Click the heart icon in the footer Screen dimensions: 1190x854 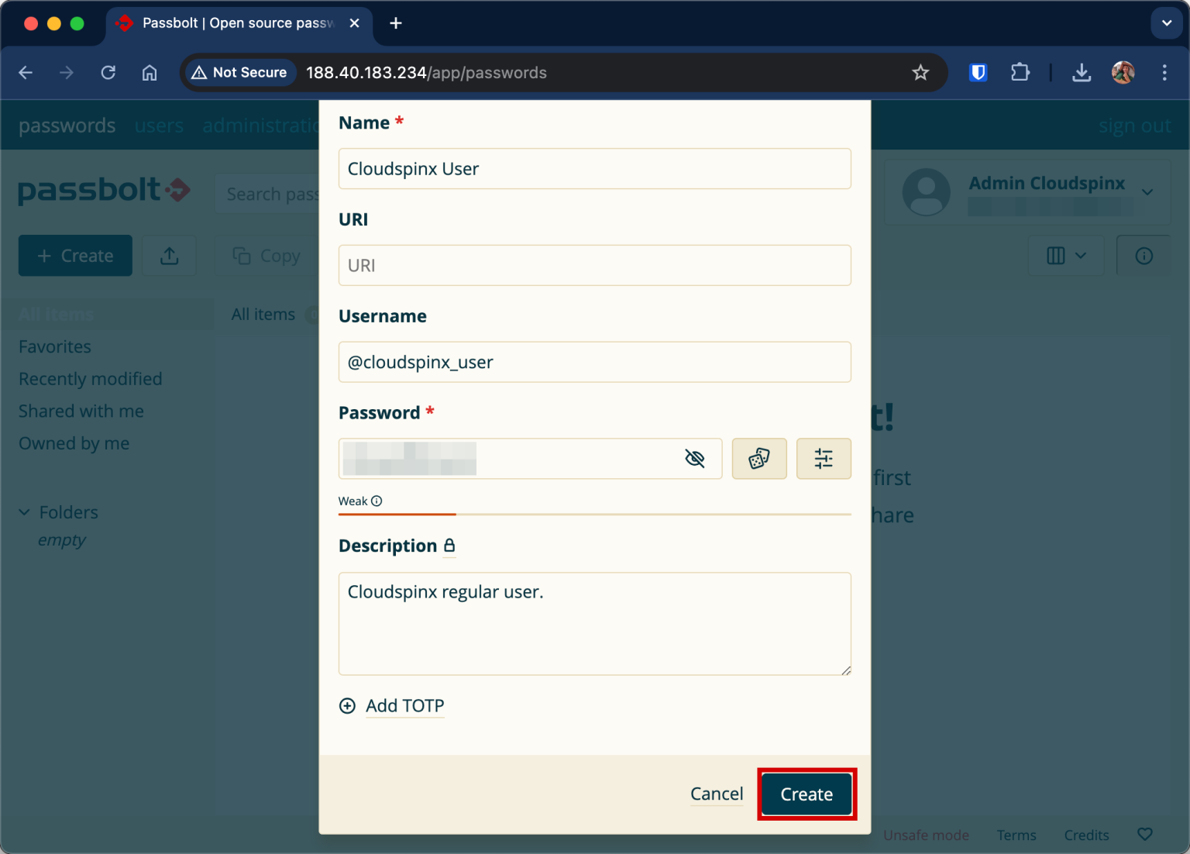(1144, 834)
